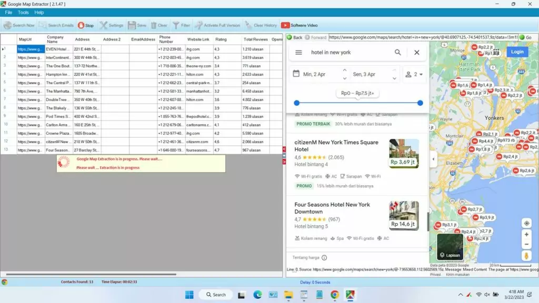Click the my-location icon on map
The width and height of the screenshot is (539, 303).
click(526, 223)
